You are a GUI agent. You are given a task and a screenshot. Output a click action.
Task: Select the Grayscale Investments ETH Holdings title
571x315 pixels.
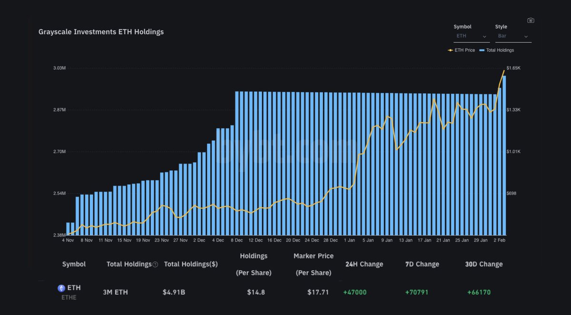101,31
